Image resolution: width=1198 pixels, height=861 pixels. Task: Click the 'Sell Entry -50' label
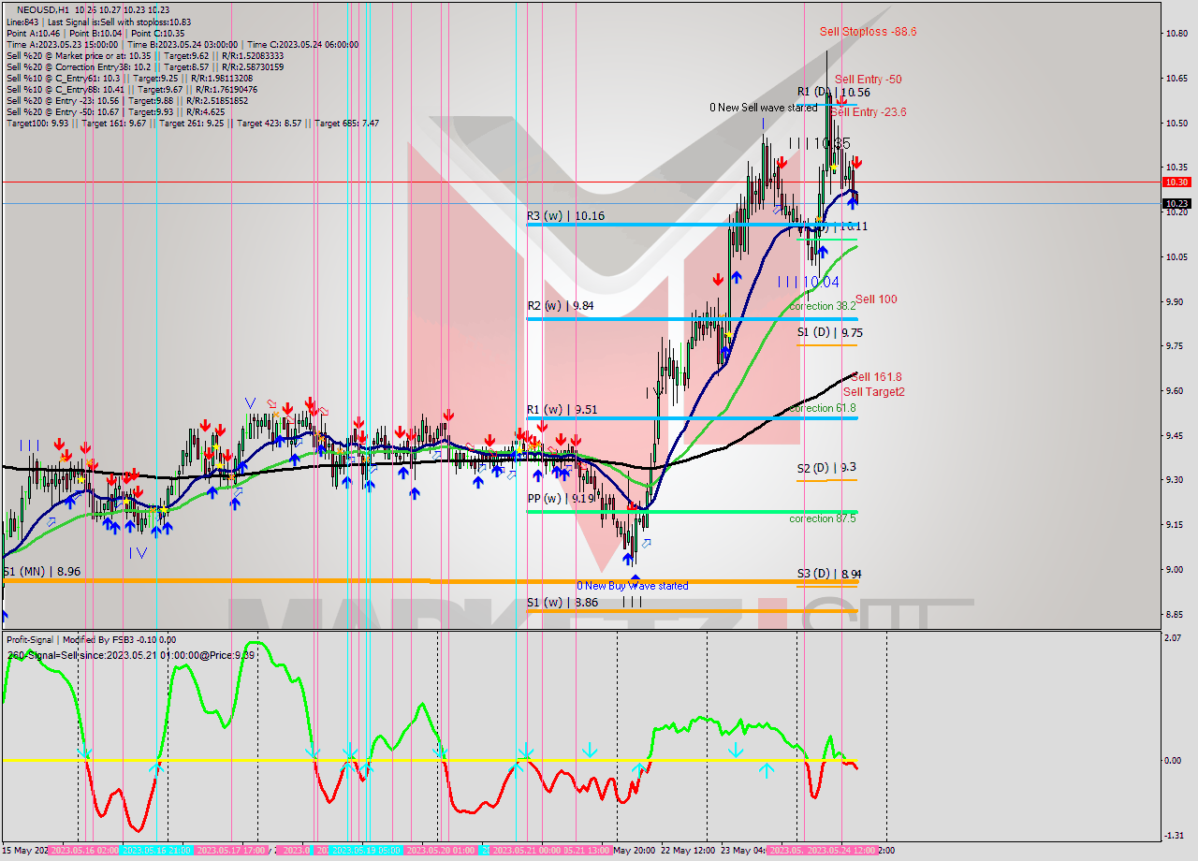coord(868,80)
